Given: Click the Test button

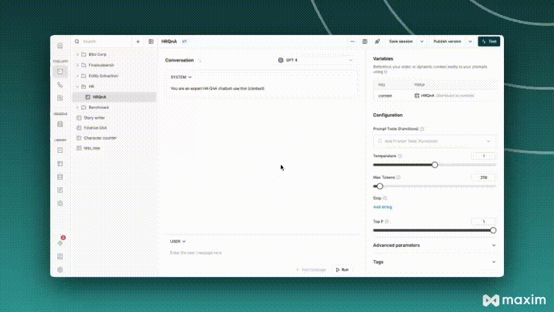Looking at the screenshot, I should [x=489, y=42].
